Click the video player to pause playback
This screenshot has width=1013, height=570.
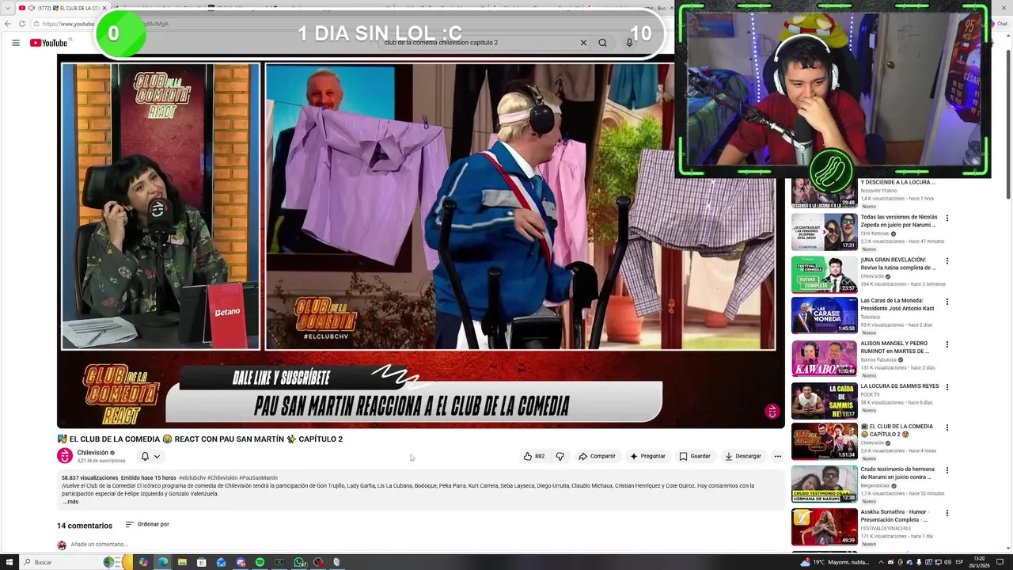[421, 241]
